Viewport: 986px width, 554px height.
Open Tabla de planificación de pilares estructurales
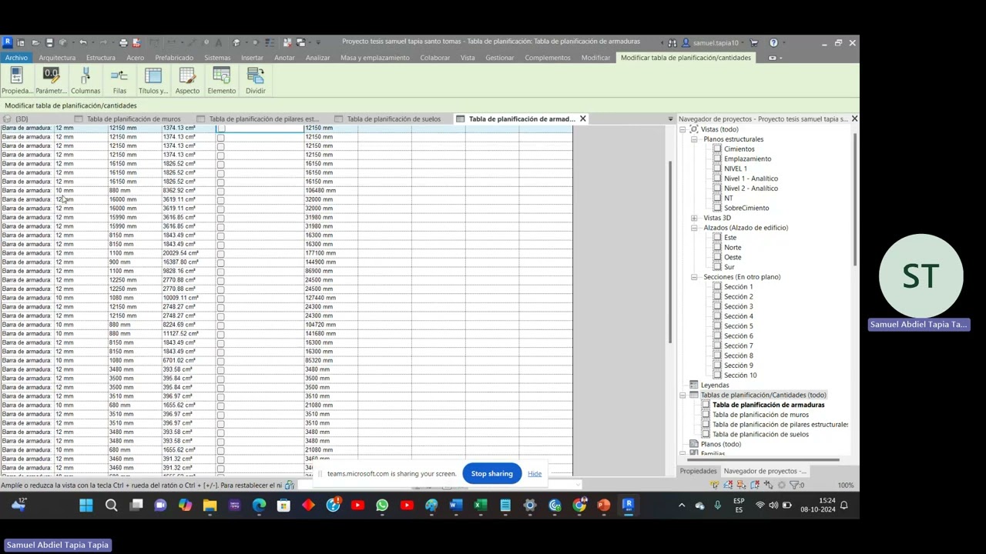pyautogui.click(x=780, y=425)
